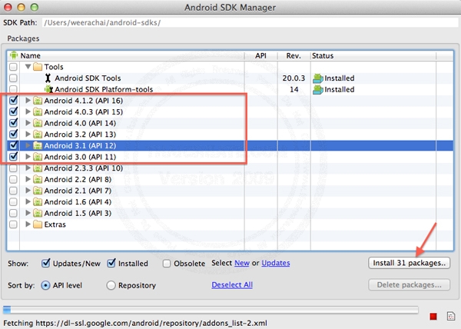Collapse the Tools group triangle
The image size is (461, 329).
(x=28, y=67)
